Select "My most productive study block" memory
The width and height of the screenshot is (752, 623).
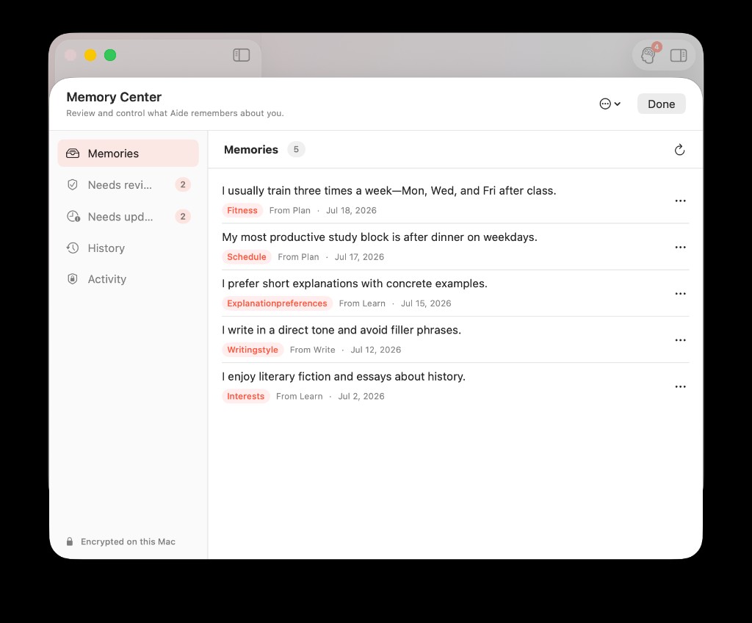[455, 247]
